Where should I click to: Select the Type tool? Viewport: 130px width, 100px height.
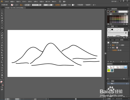point(2,23)
